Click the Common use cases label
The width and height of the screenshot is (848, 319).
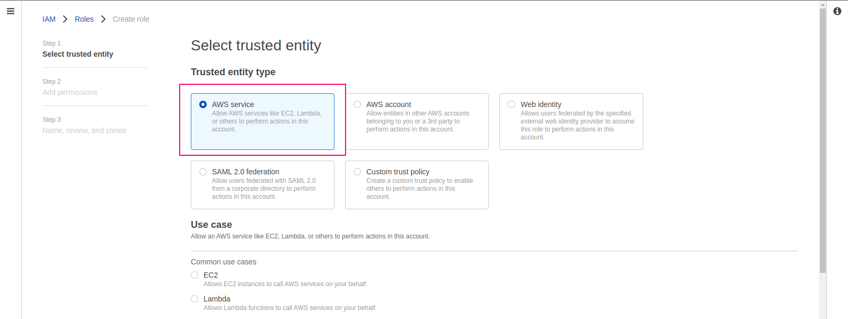coord(224,262)
